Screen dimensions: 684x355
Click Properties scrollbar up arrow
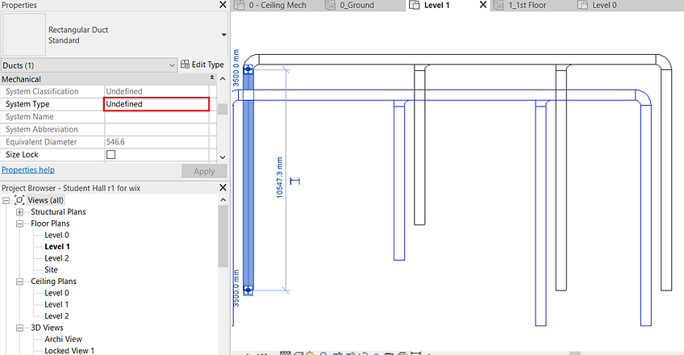[223, 79]
